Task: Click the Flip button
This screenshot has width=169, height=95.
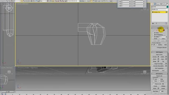Action: click(x=163, y=61)
